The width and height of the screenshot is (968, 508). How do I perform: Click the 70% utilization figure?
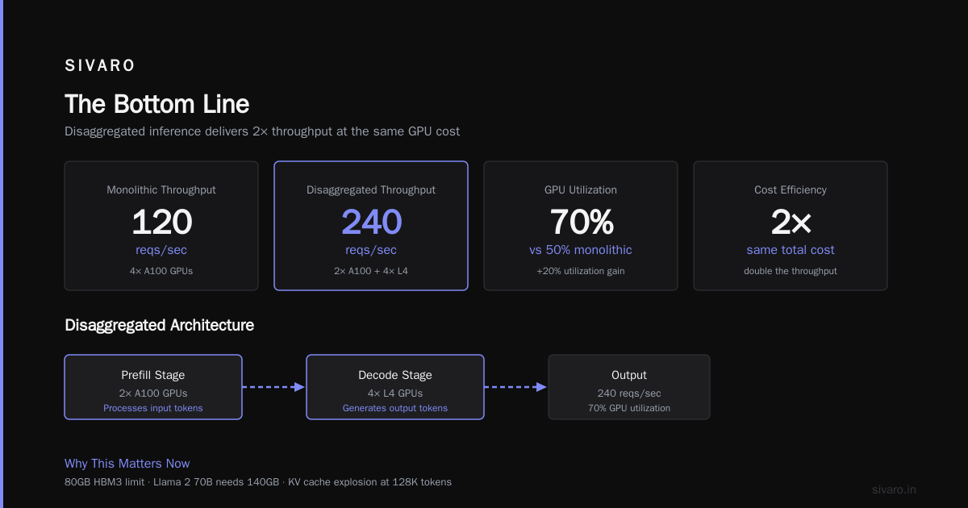tap(582, 223)
